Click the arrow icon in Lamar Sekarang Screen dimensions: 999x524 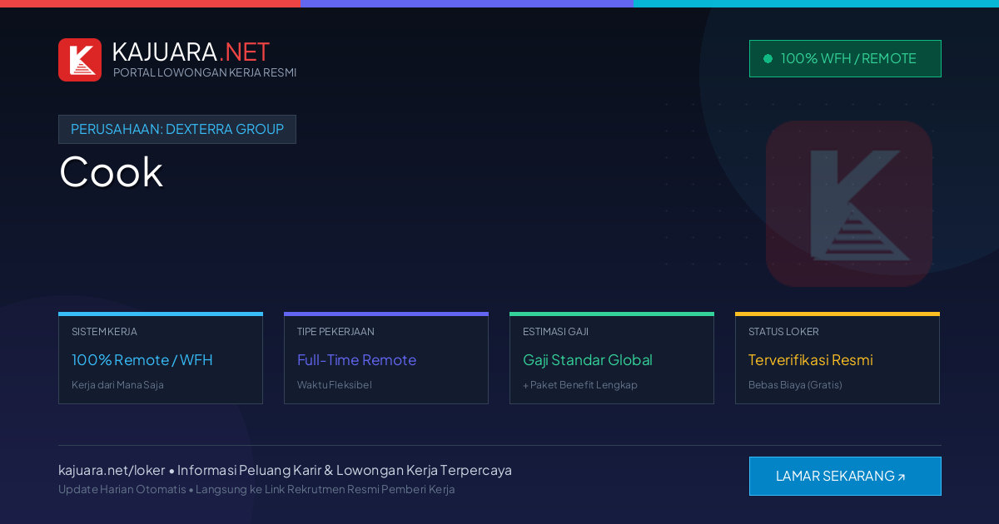click(901, 477)
